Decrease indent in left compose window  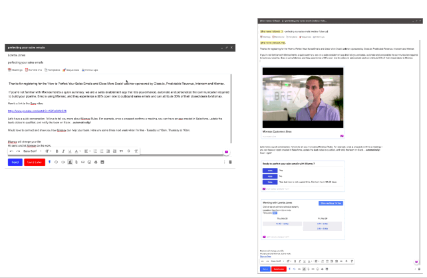[108, 151]
